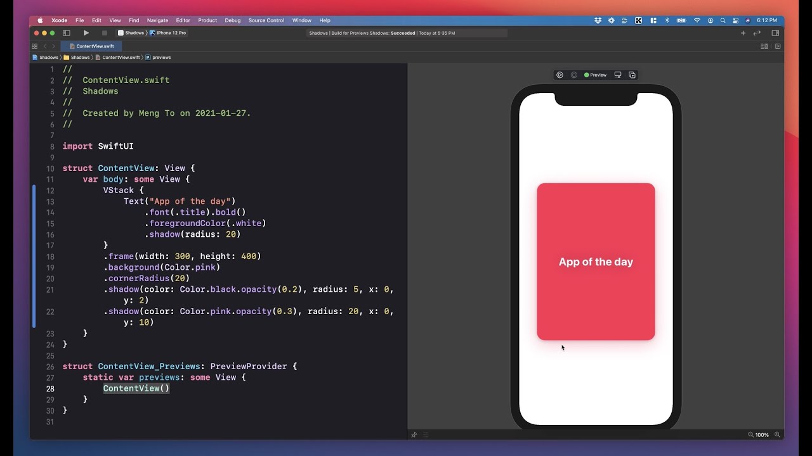Zoom in on the canvas preview
Viewport: 812px width, 456px height.
pyautogui.click(x=777, y=435)
